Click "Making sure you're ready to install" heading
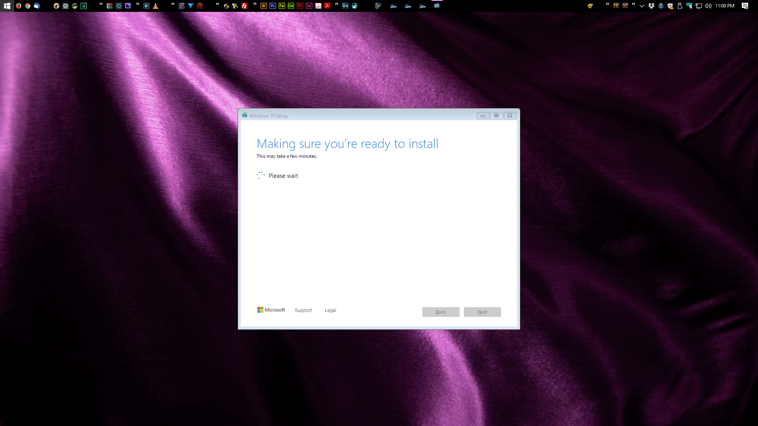Image resolution: width=758 pixels, height=426 pixels. click(347, 144)
